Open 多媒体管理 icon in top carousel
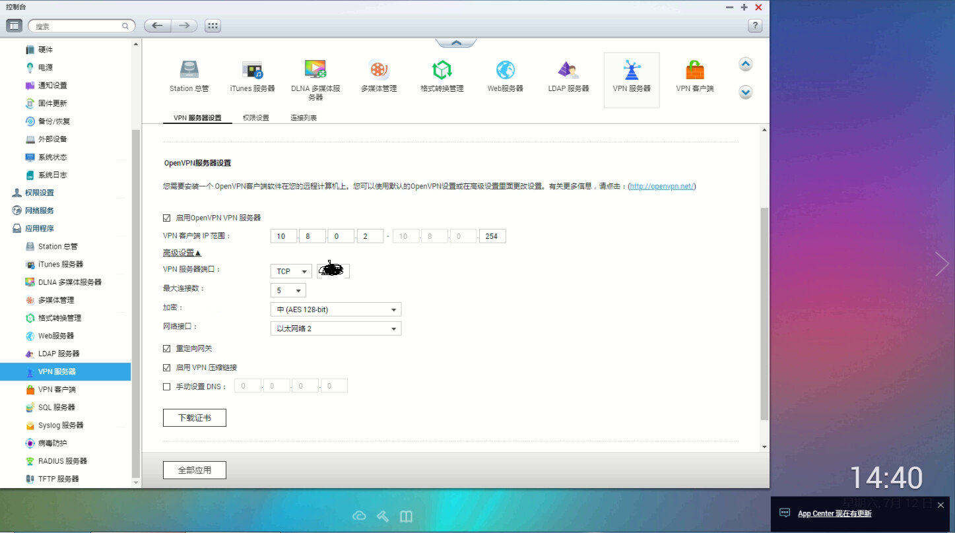 click(x=379, y=69)
